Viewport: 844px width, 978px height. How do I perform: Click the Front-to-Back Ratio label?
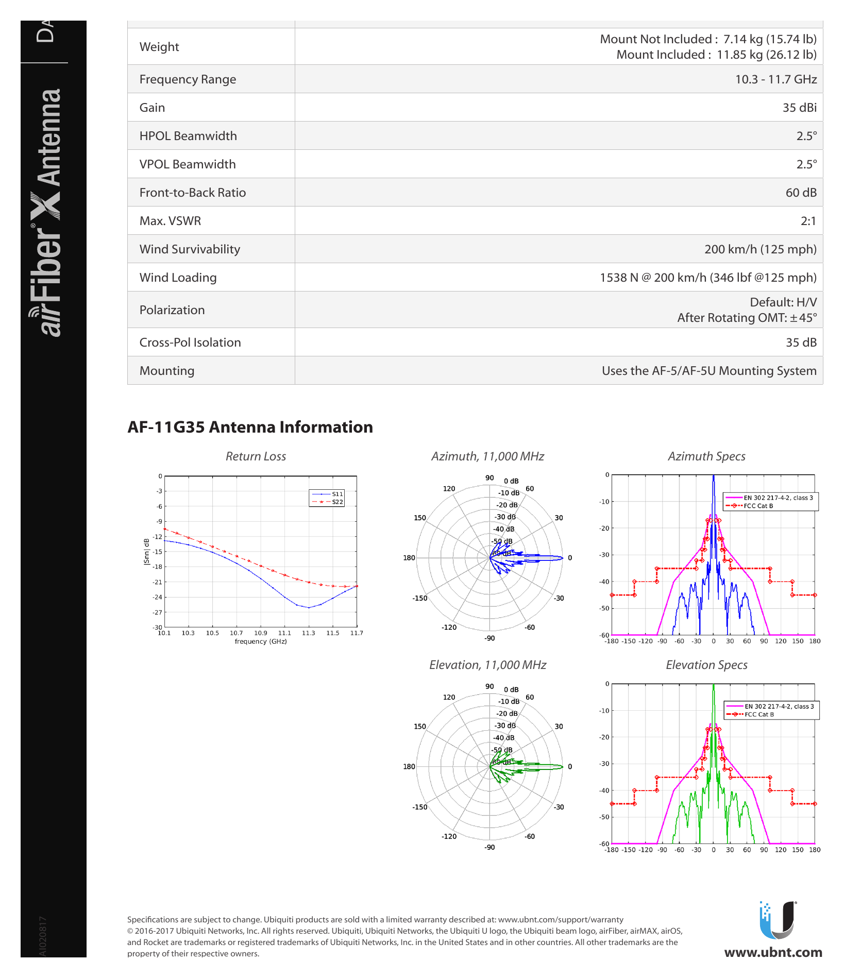click(193, 193)
